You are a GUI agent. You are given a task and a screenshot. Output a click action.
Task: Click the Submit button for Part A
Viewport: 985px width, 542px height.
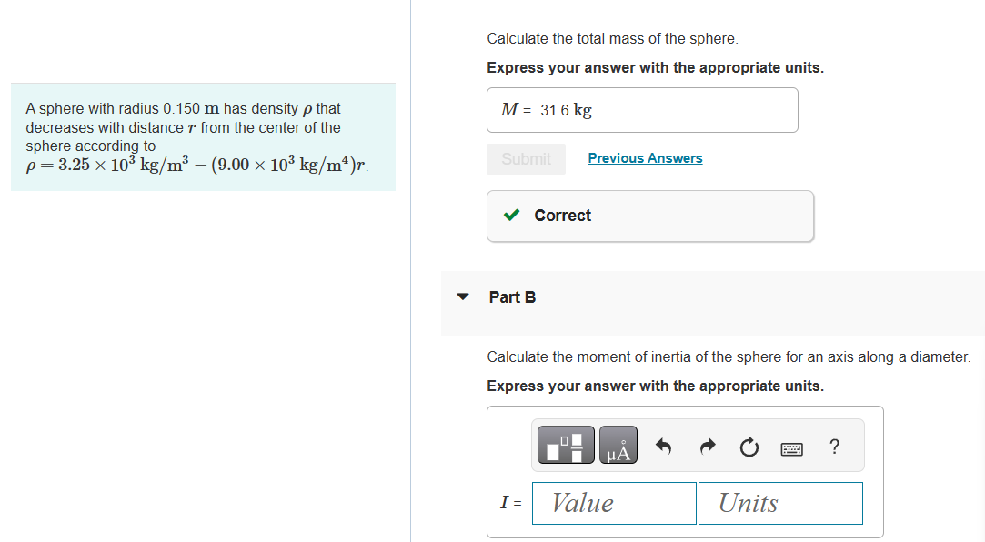pos(526,158)
